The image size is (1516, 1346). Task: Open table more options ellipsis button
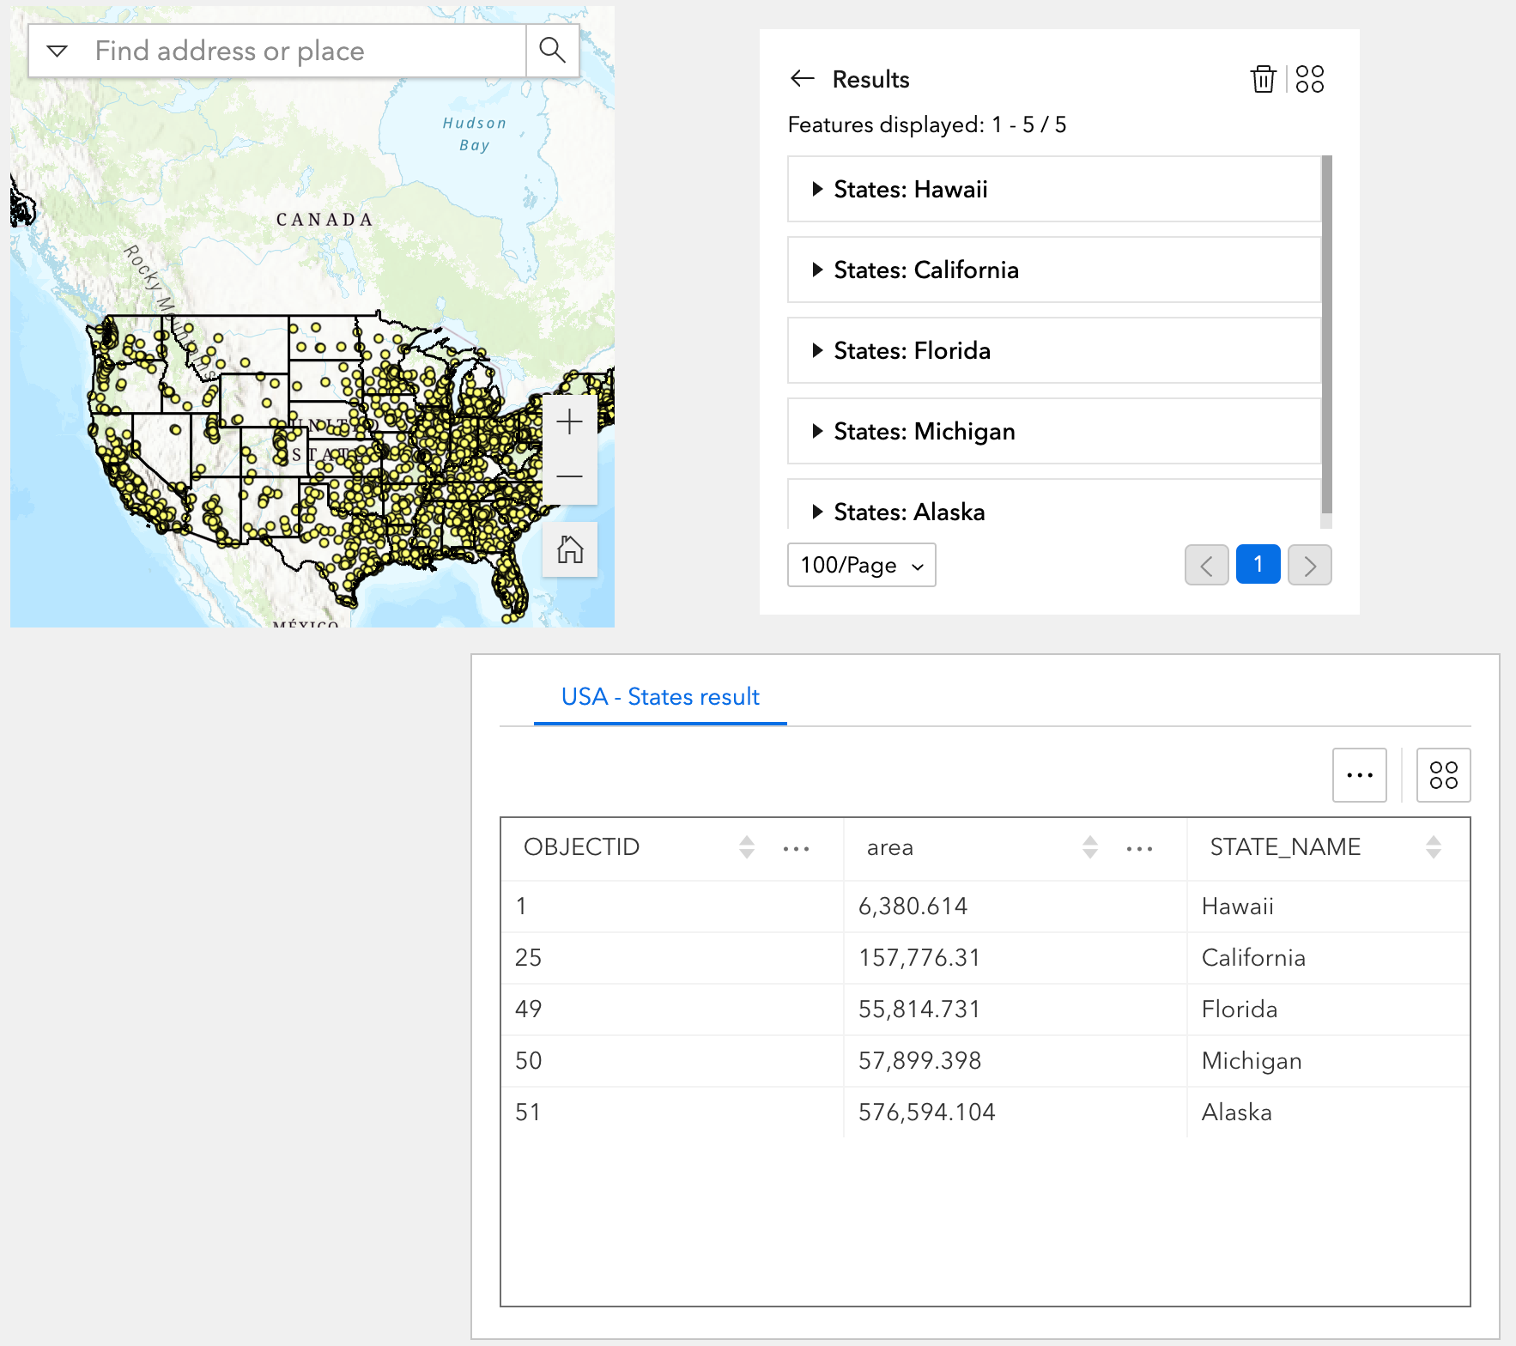pyautogui.click(x=1359, y=775)
